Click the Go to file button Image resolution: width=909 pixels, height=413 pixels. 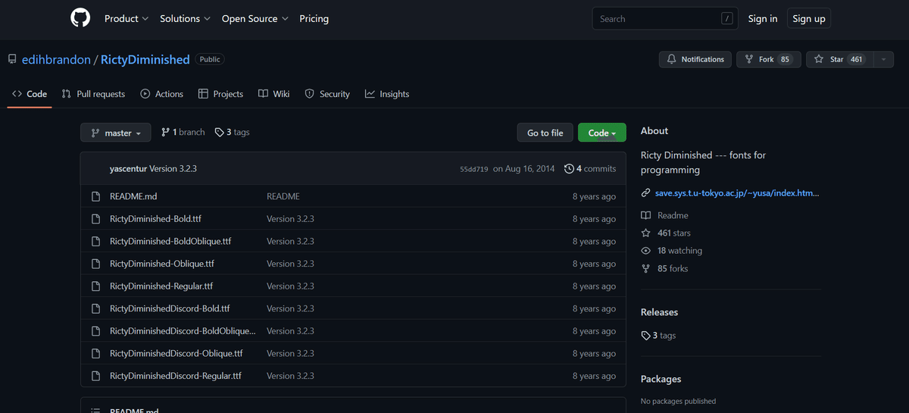(x=545, y=133)
